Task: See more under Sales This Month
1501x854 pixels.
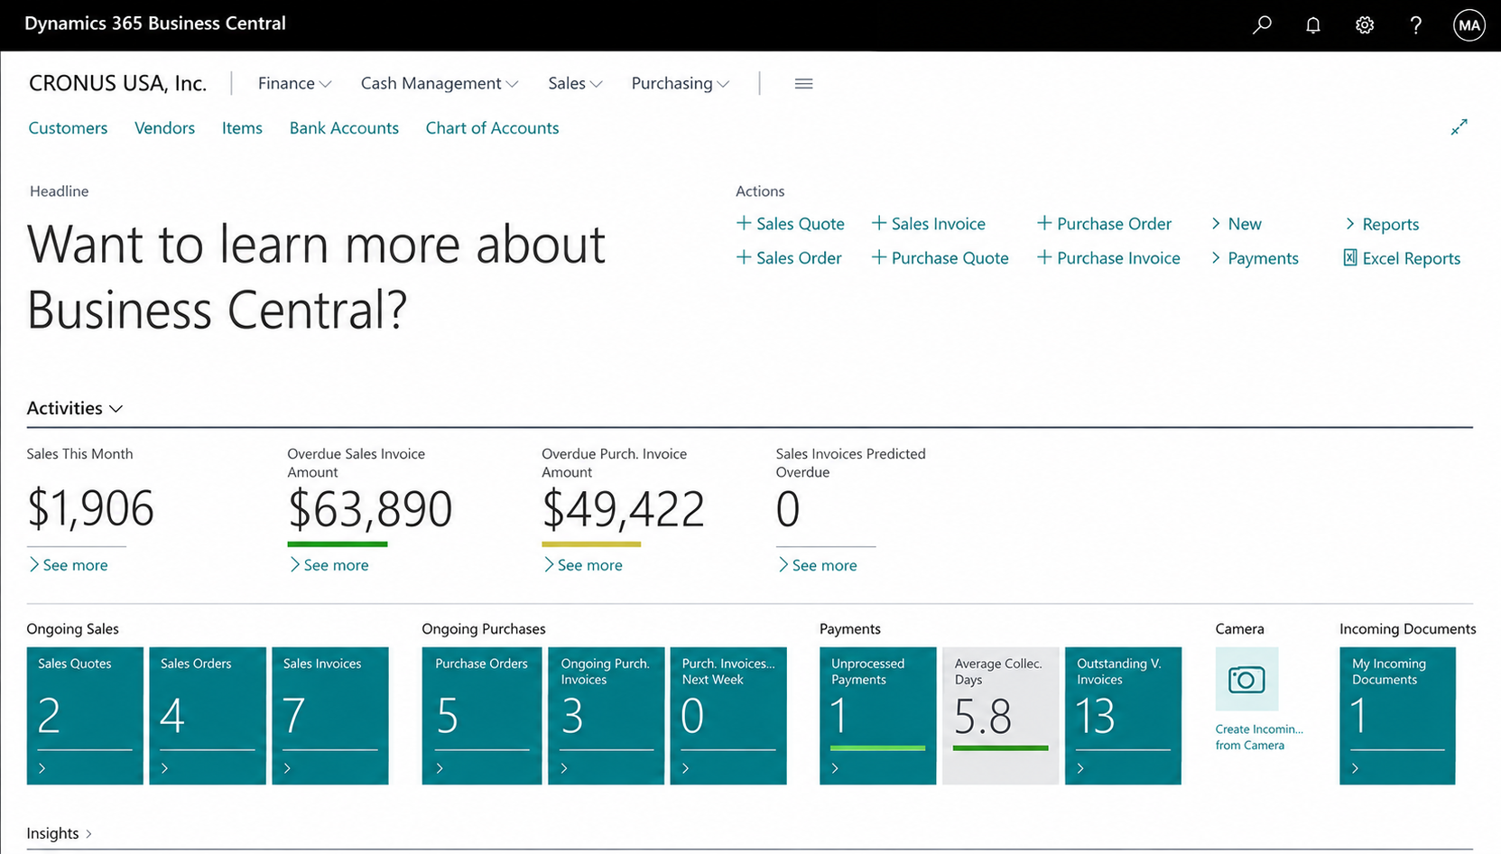Action: point(68,565)
